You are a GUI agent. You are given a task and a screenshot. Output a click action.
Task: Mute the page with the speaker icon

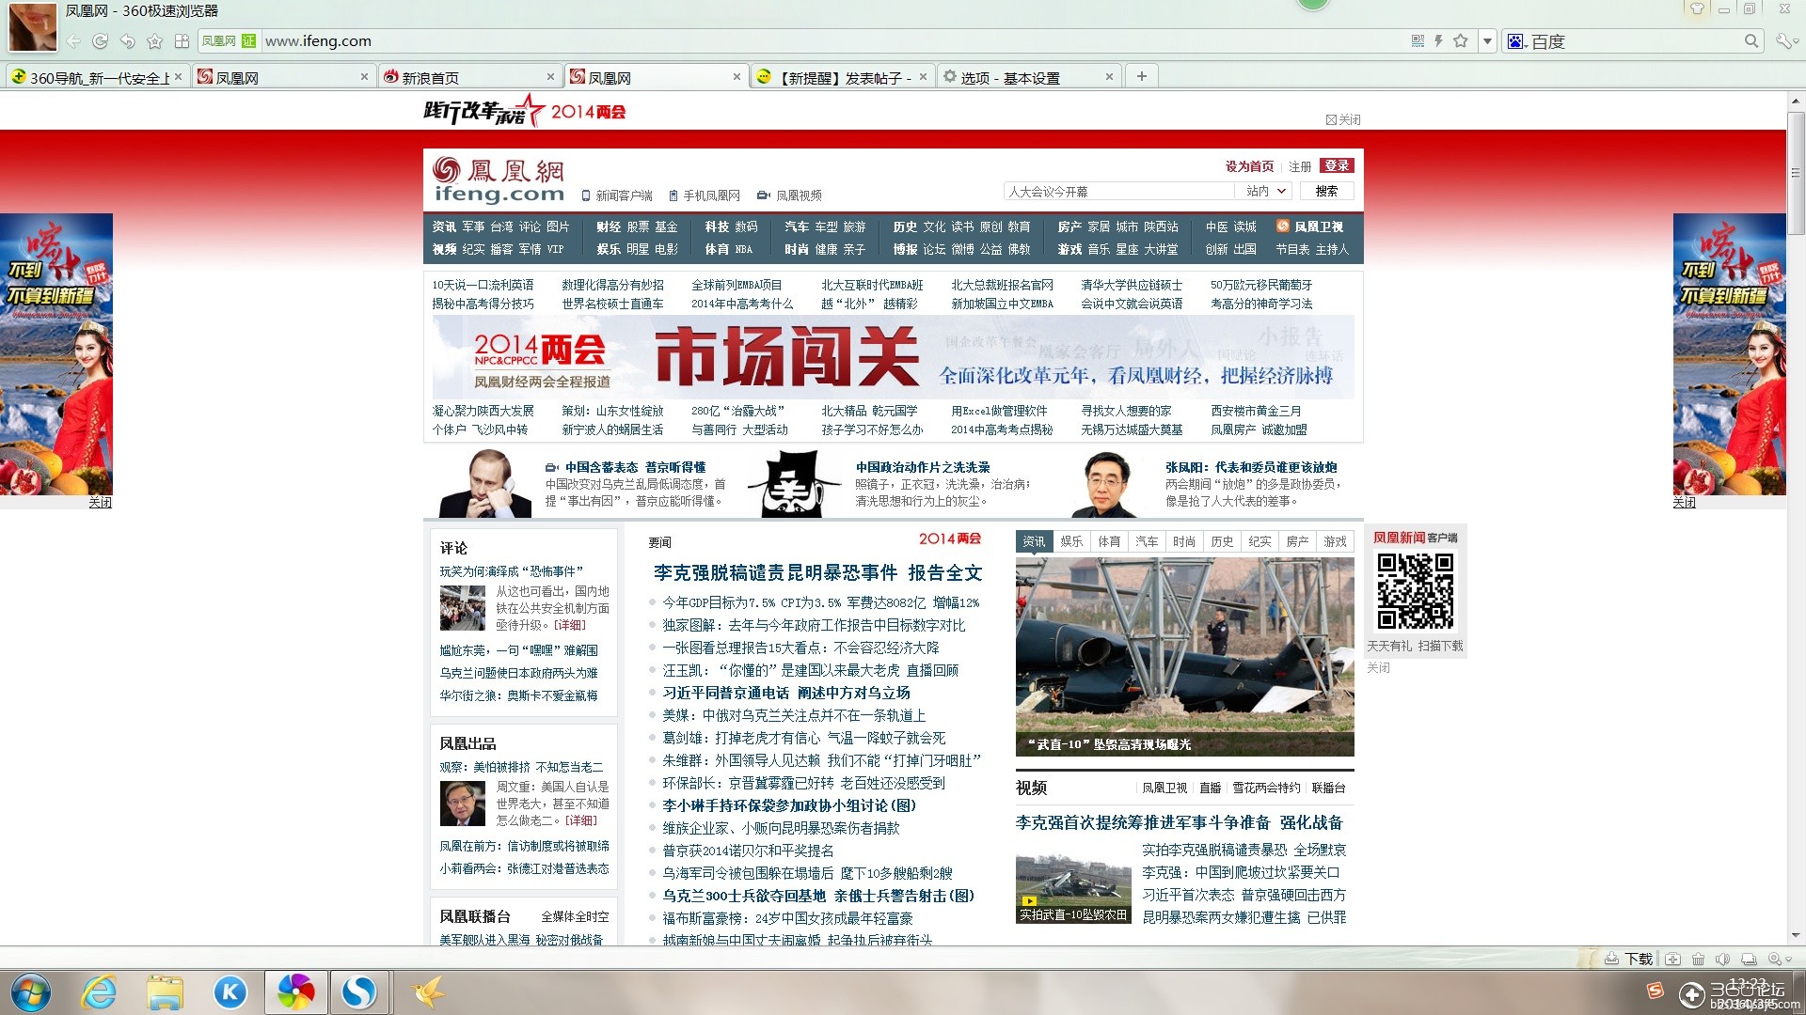pyautogui.click(x=1722, y=959)
